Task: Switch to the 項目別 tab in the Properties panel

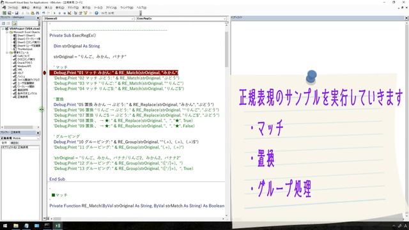Action: [14, 142]
